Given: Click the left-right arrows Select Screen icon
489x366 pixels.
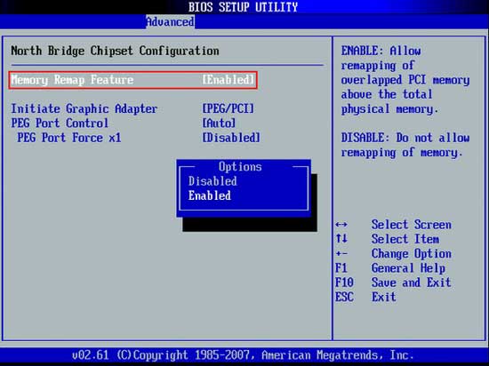Looking at the screenshot, I should click(341, 225).
